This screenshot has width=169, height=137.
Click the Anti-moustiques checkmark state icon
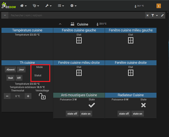(92, 105)
